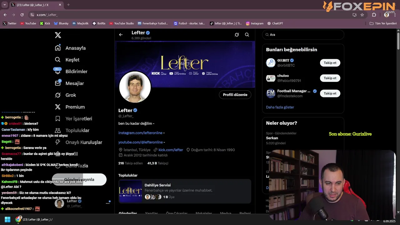
Task: Open Chrome menu three dots
Action: [x=395, y=15]
